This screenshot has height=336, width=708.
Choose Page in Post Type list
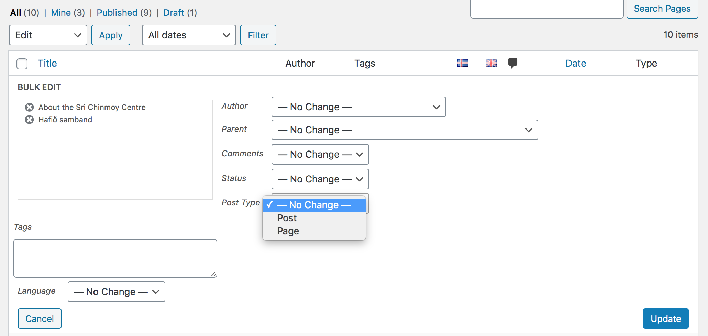pyautogui.click(x=314, y=231)
